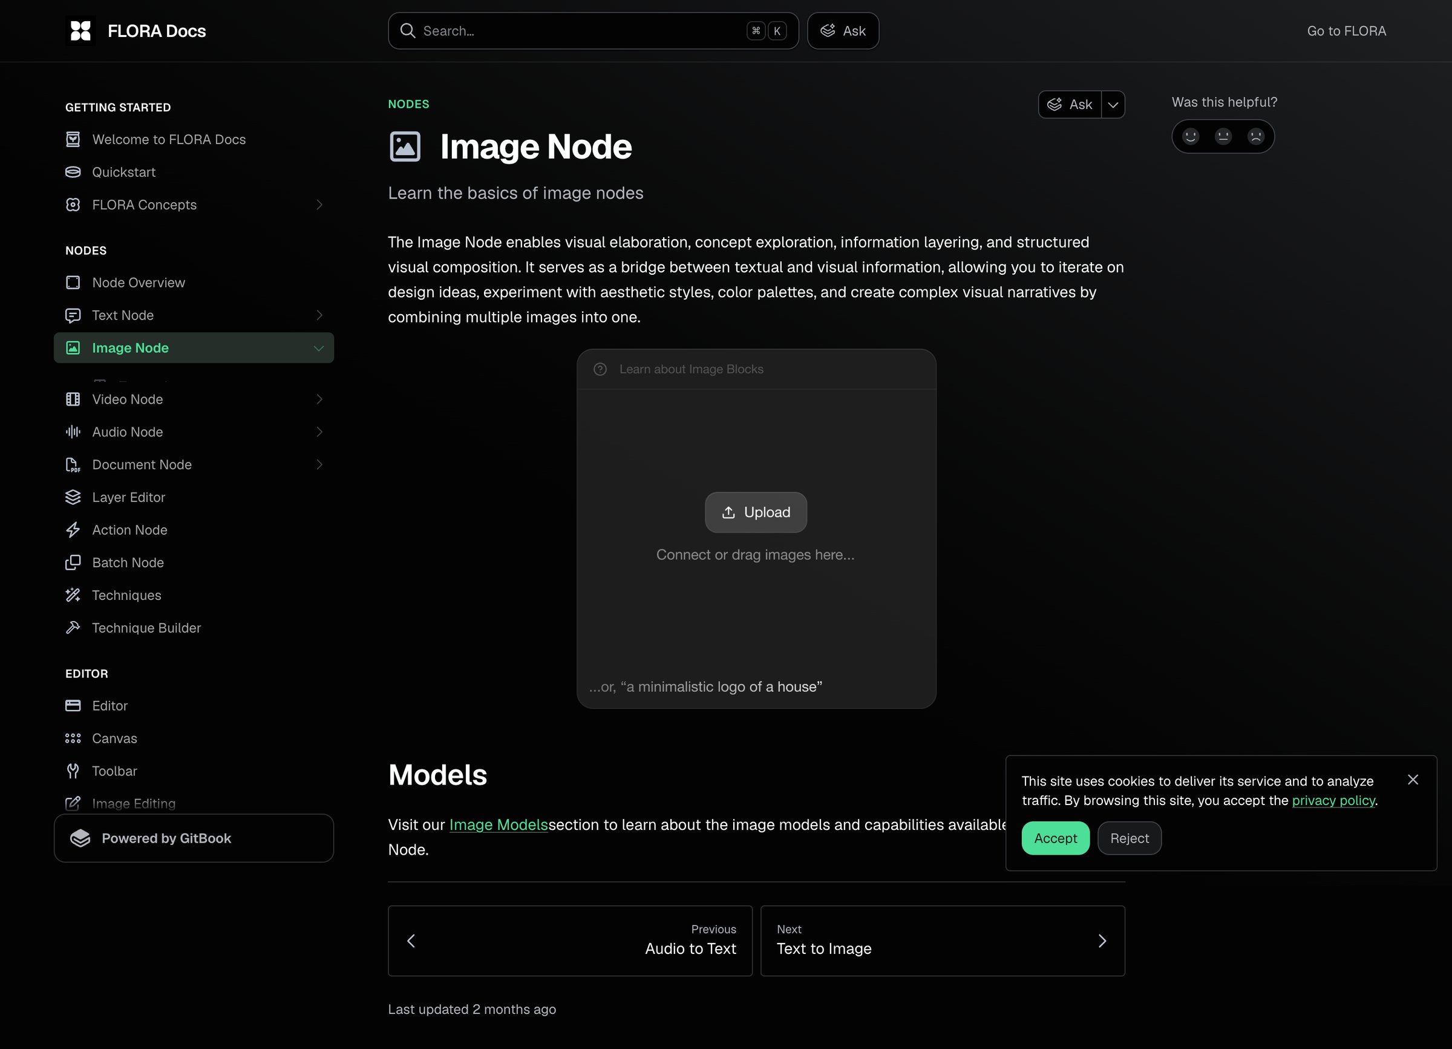This screenshot has height=1049, width=1452.
Task: Click the Batch Node copy icon
Action: pos(73,562)
